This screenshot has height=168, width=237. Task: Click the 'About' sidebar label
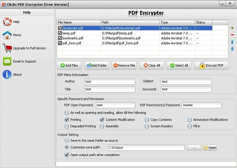pyautogui.click(x=17, y=75)
